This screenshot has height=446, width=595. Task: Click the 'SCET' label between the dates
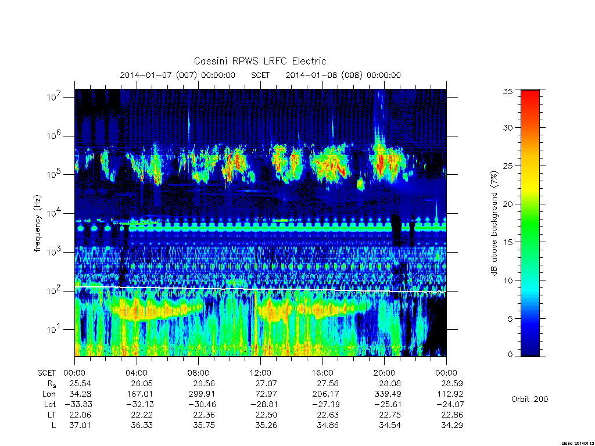pyautogui.click(x=260, y=75)
